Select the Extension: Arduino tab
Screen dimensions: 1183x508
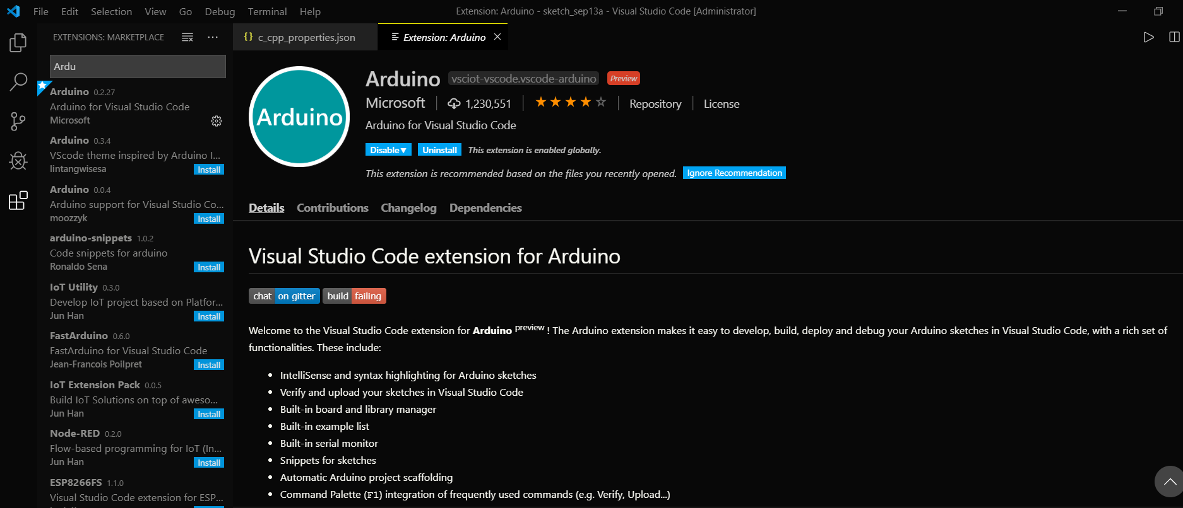click(x=443, y=37)
